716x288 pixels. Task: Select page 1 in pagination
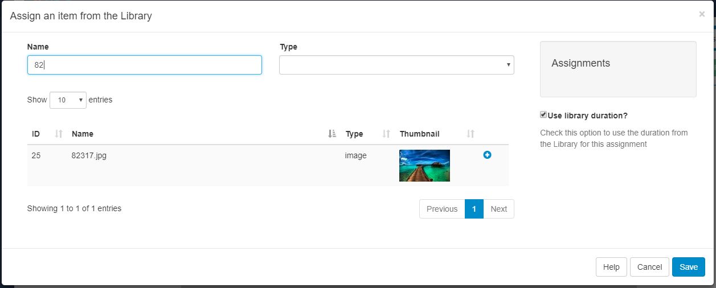[x=474, y=209]
